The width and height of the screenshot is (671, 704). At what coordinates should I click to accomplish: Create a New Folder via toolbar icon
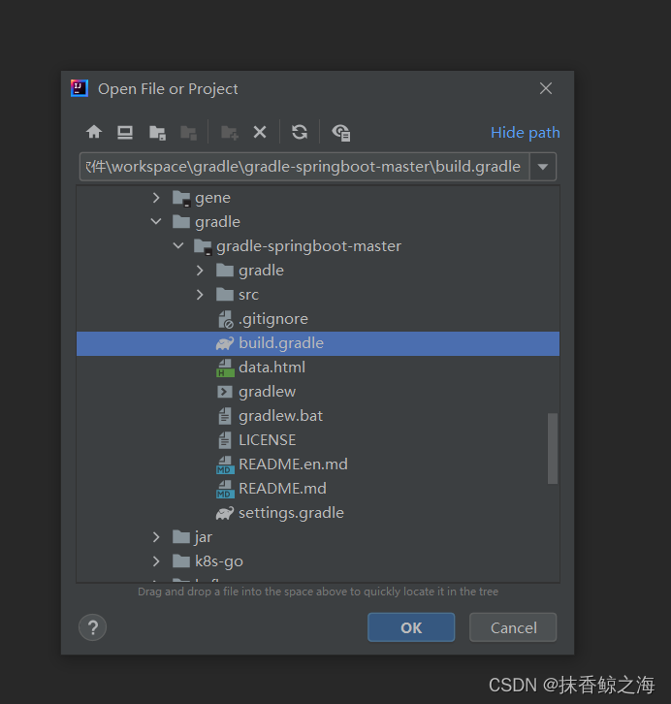point(230,133)
